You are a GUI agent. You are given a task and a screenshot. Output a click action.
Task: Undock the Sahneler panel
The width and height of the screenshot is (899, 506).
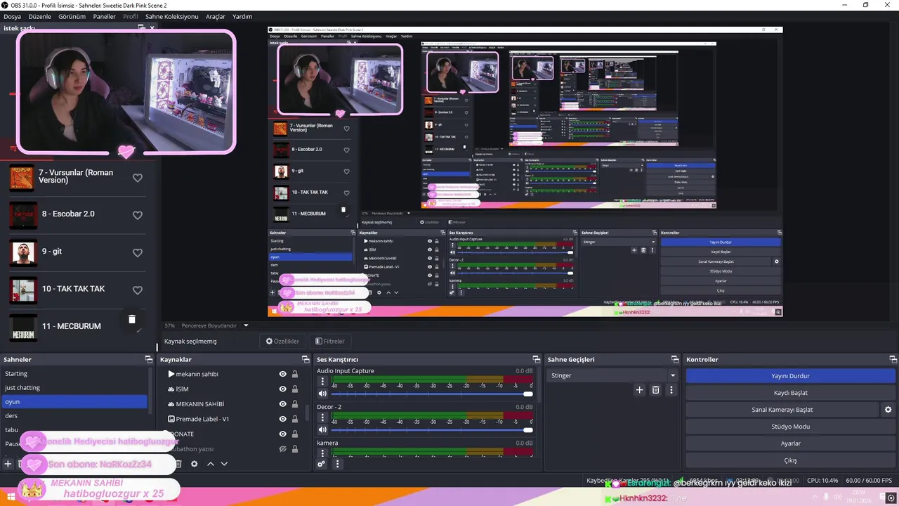[x=148, y=359]
